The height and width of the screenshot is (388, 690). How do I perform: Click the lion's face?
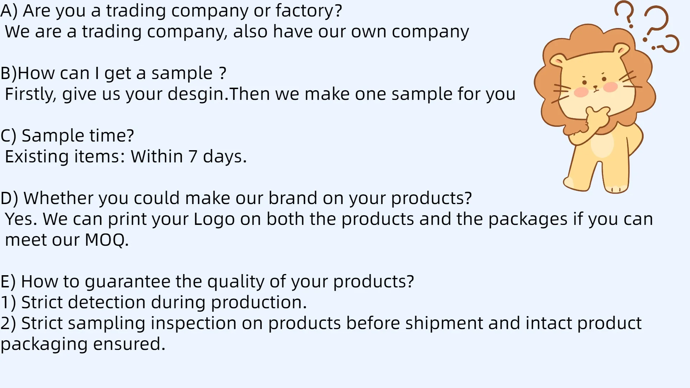[x=593, y=84]
